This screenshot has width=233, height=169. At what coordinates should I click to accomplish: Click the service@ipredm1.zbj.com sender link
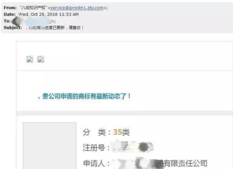[77, 8]
